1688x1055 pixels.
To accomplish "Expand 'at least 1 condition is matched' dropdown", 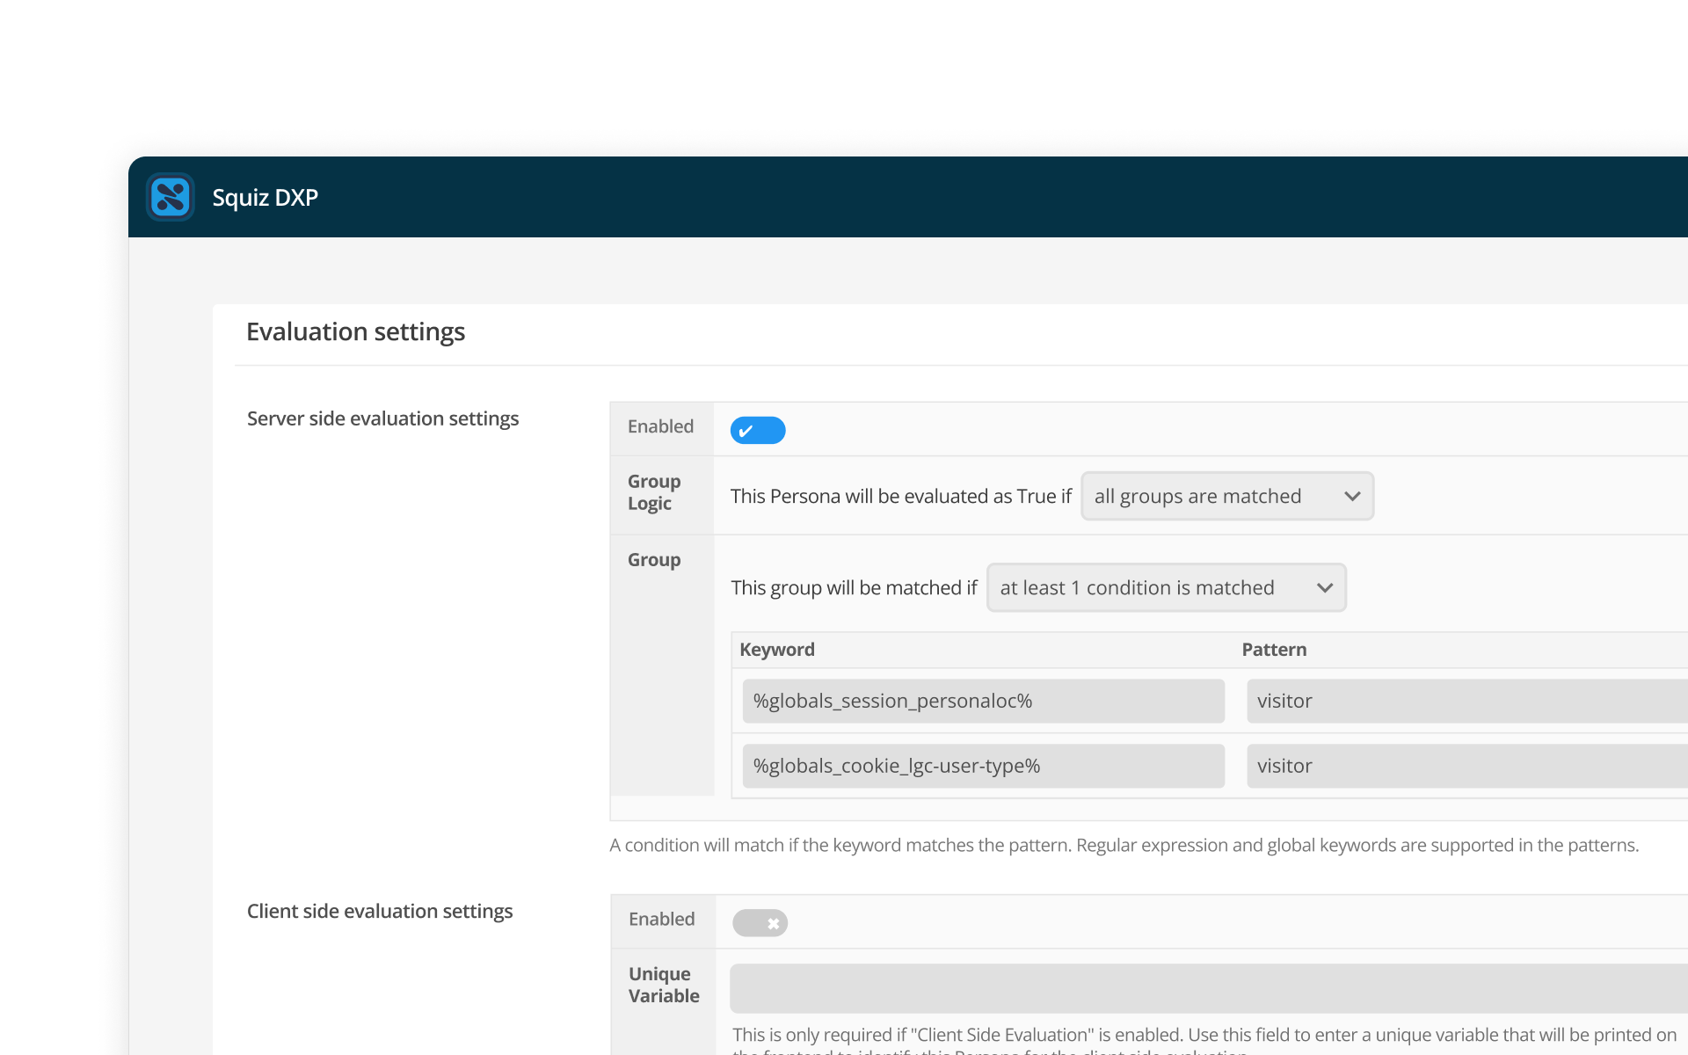I will [1167, 587].
